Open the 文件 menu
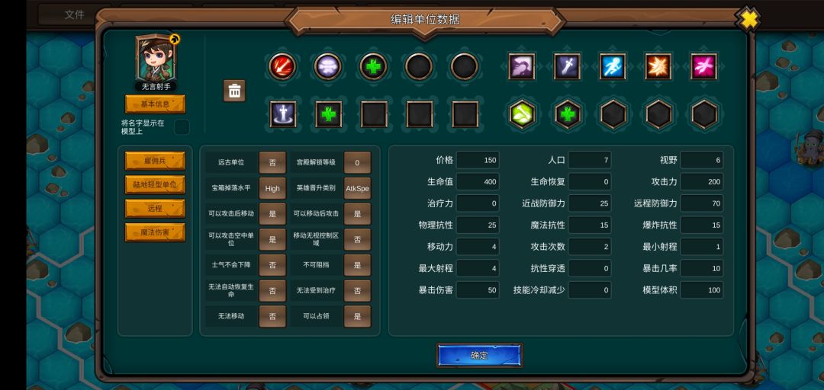This screenshot has width=824, height=390. tap(74, 14)
